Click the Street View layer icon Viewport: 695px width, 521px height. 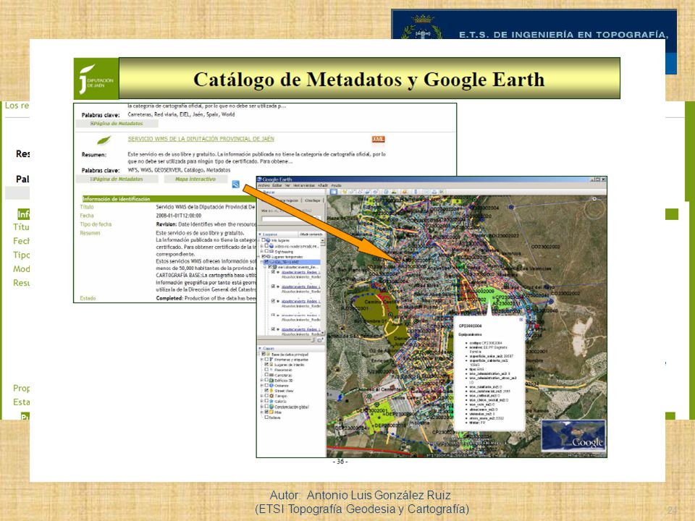tap(271, 391)
